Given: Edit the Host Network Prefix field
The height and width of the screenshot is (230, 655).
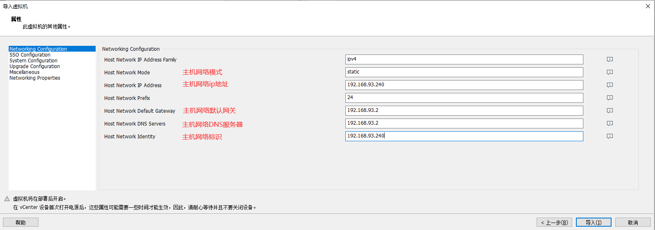Looking at the screenshot, I should 464,98.
